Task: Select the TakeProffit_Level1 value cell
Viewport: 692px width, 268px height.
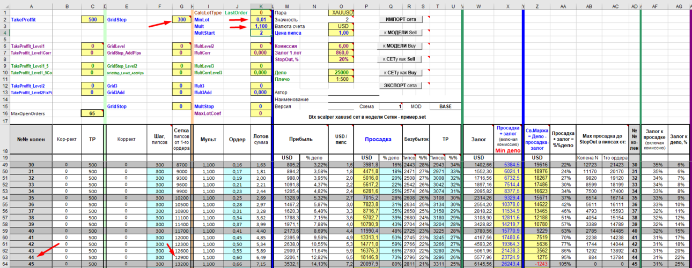Action: [92, 47]
